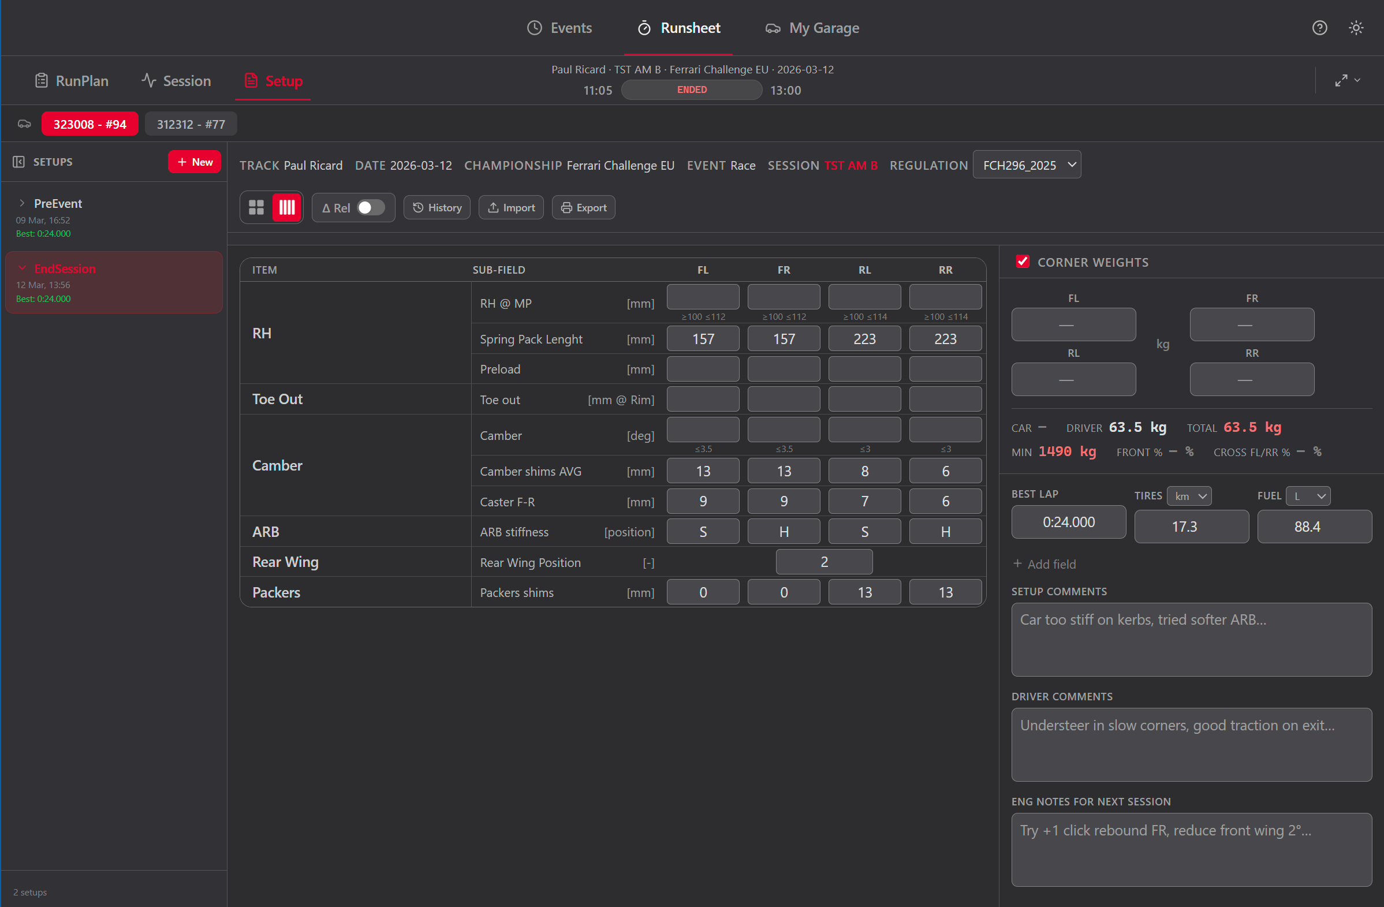
Task: Import a setup file
Action: click(510, 207)
